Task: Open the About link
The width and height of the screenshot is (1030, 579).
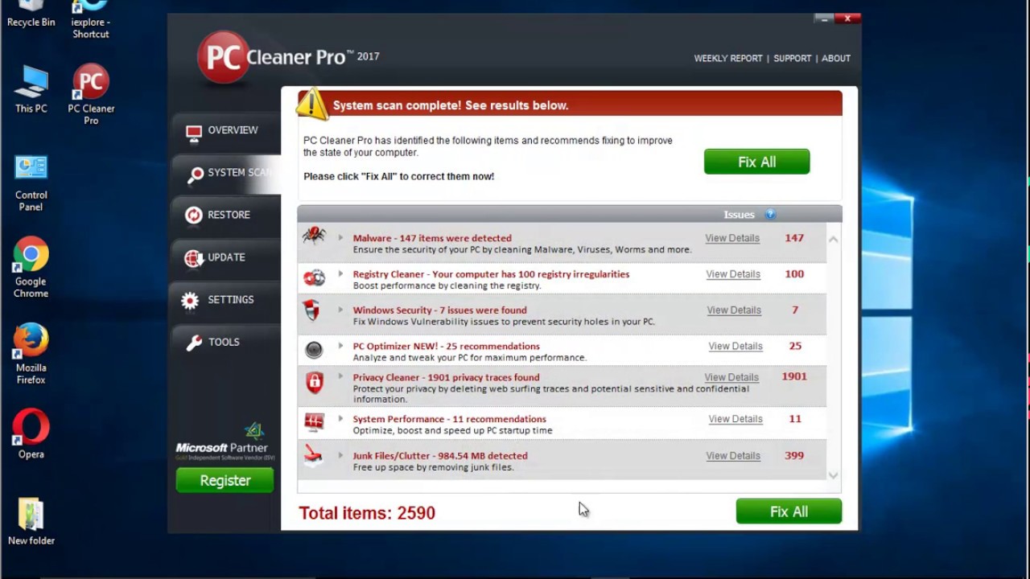Action: coord(836,59)
